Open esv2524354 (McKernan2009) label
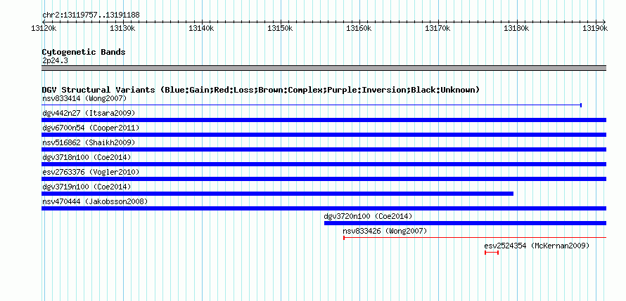This screenshot has height=301, width=626. 537,246
